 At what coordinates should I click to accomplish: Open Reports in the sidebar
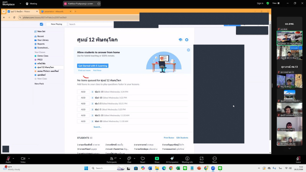click(39, 44)
